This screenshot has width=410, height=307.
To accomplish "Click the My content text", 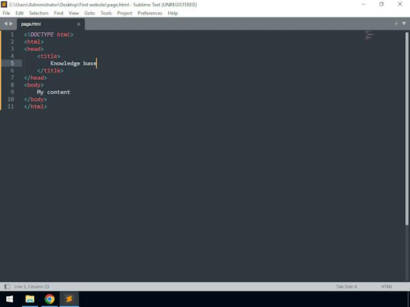I will pyautogui.click(x=53, y=92).
